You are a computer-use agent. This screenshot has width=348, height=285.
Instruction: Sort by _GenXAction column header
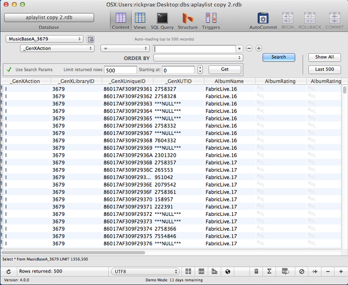click(x=26, y=81)
